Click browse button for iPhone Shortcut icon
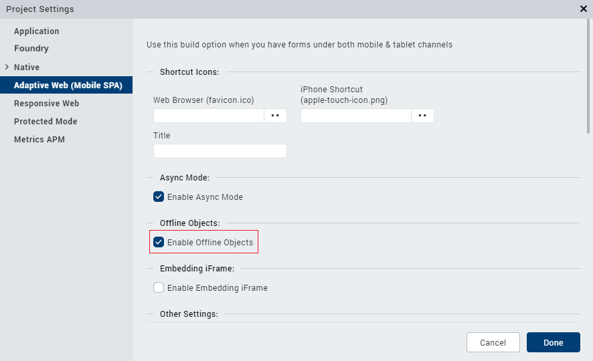This screenshot has height=361, width=593. click(x=422, y=116)
